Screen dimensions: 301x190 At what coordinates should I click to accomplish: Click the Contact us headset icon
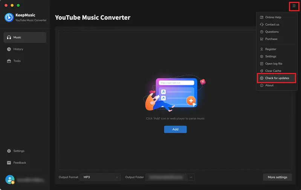pyautogui.click(x=261, y=24)
